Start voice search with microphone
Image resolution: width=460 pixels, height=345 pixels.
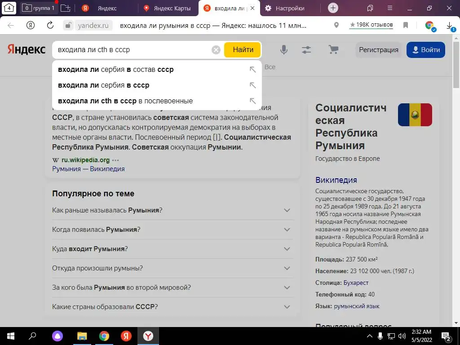(284, 49)
